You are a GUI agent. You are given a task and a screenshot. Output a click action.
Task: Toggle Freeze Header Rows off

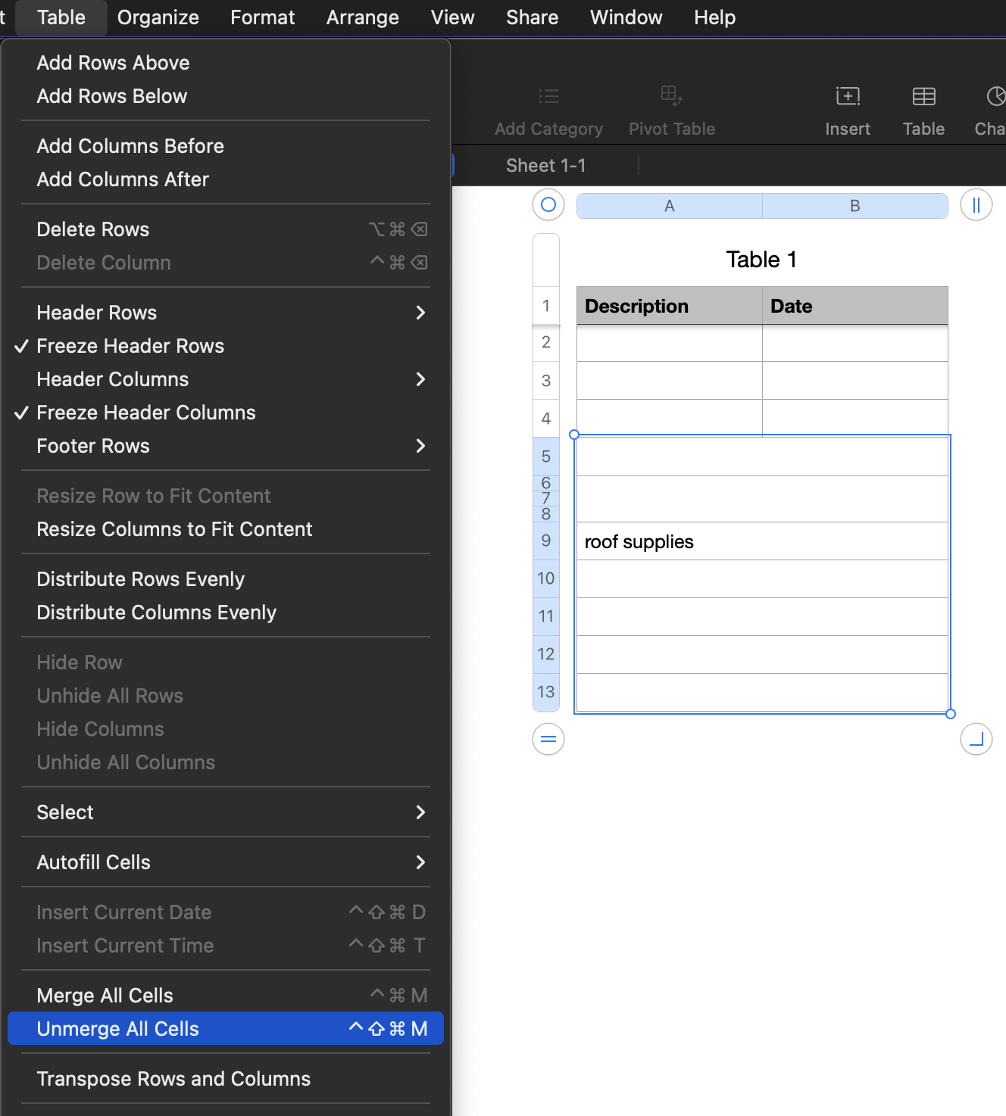[130, 346]
